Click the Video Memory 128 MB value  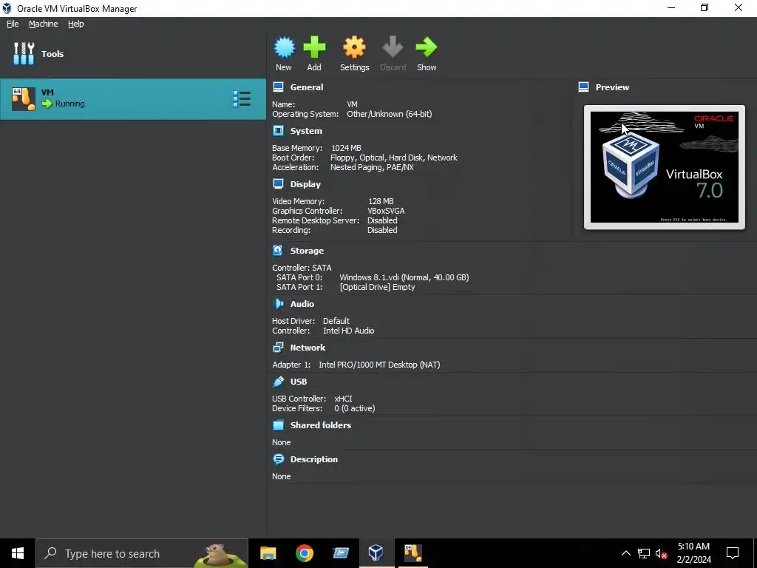(x=381, y=201)
